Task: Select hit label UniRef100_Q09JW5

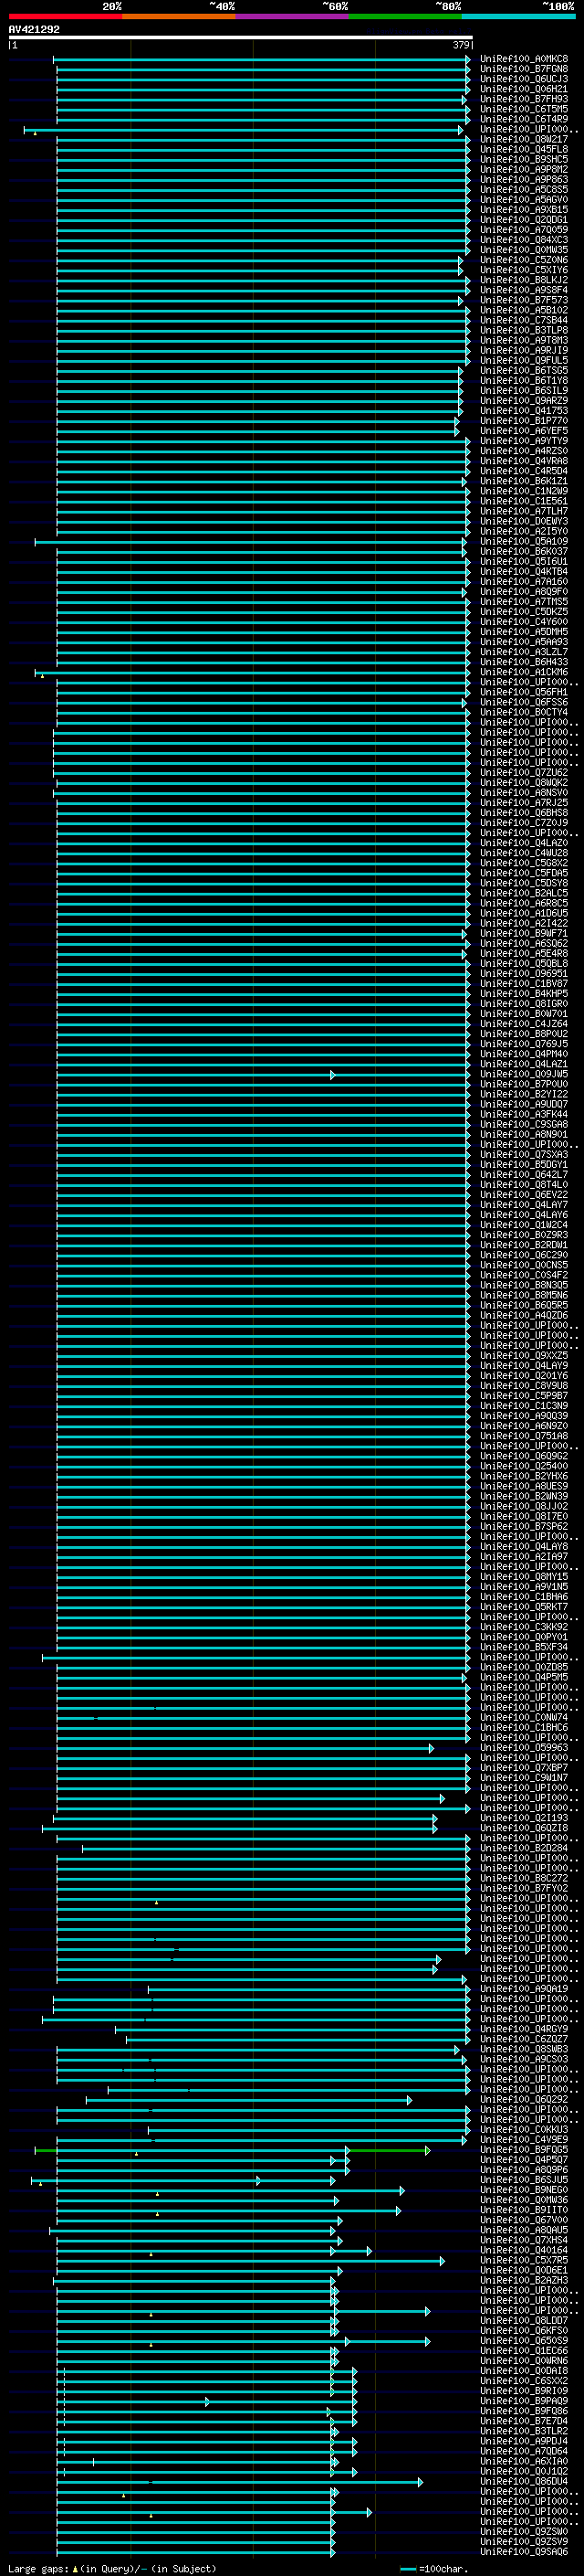Action: click(524, 1074)
